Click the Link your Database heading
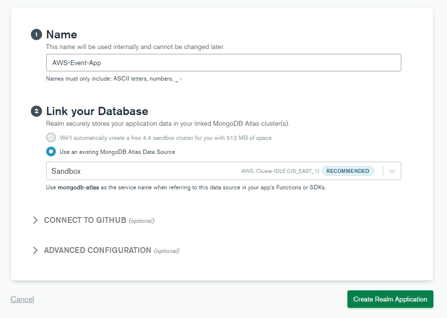The height and width of the screenshot is (318, 447). point(97,111)
